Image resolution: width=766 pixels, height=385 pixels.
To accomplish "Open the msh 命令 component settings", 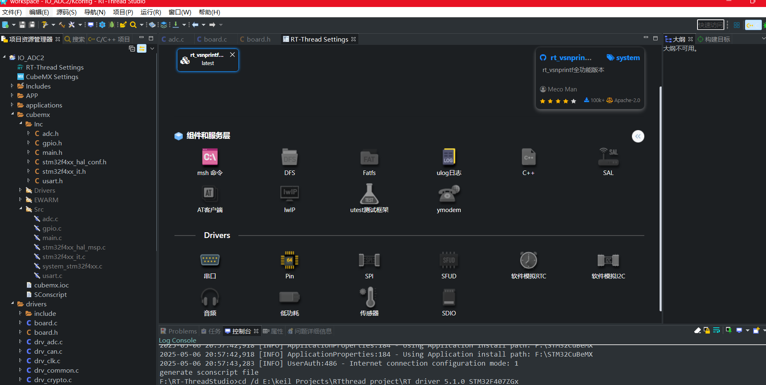I will coord(210,157).
